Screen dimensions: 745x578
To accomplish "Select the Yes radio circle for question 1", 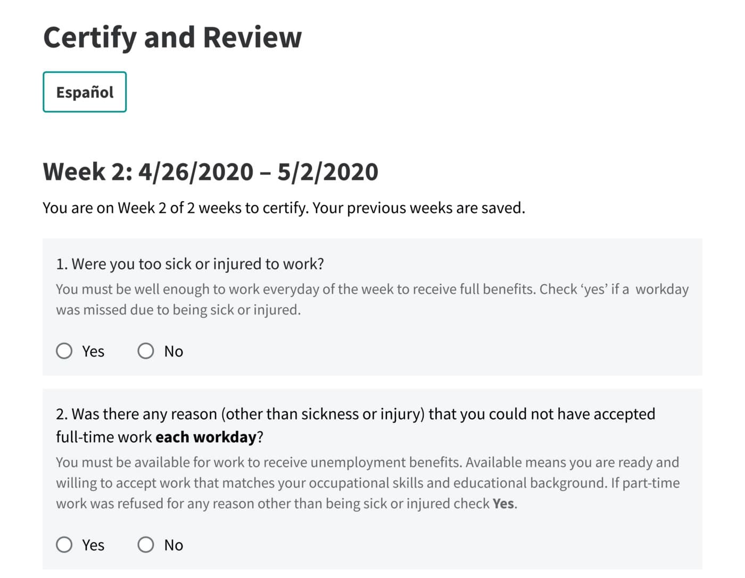I will point(64,351).
